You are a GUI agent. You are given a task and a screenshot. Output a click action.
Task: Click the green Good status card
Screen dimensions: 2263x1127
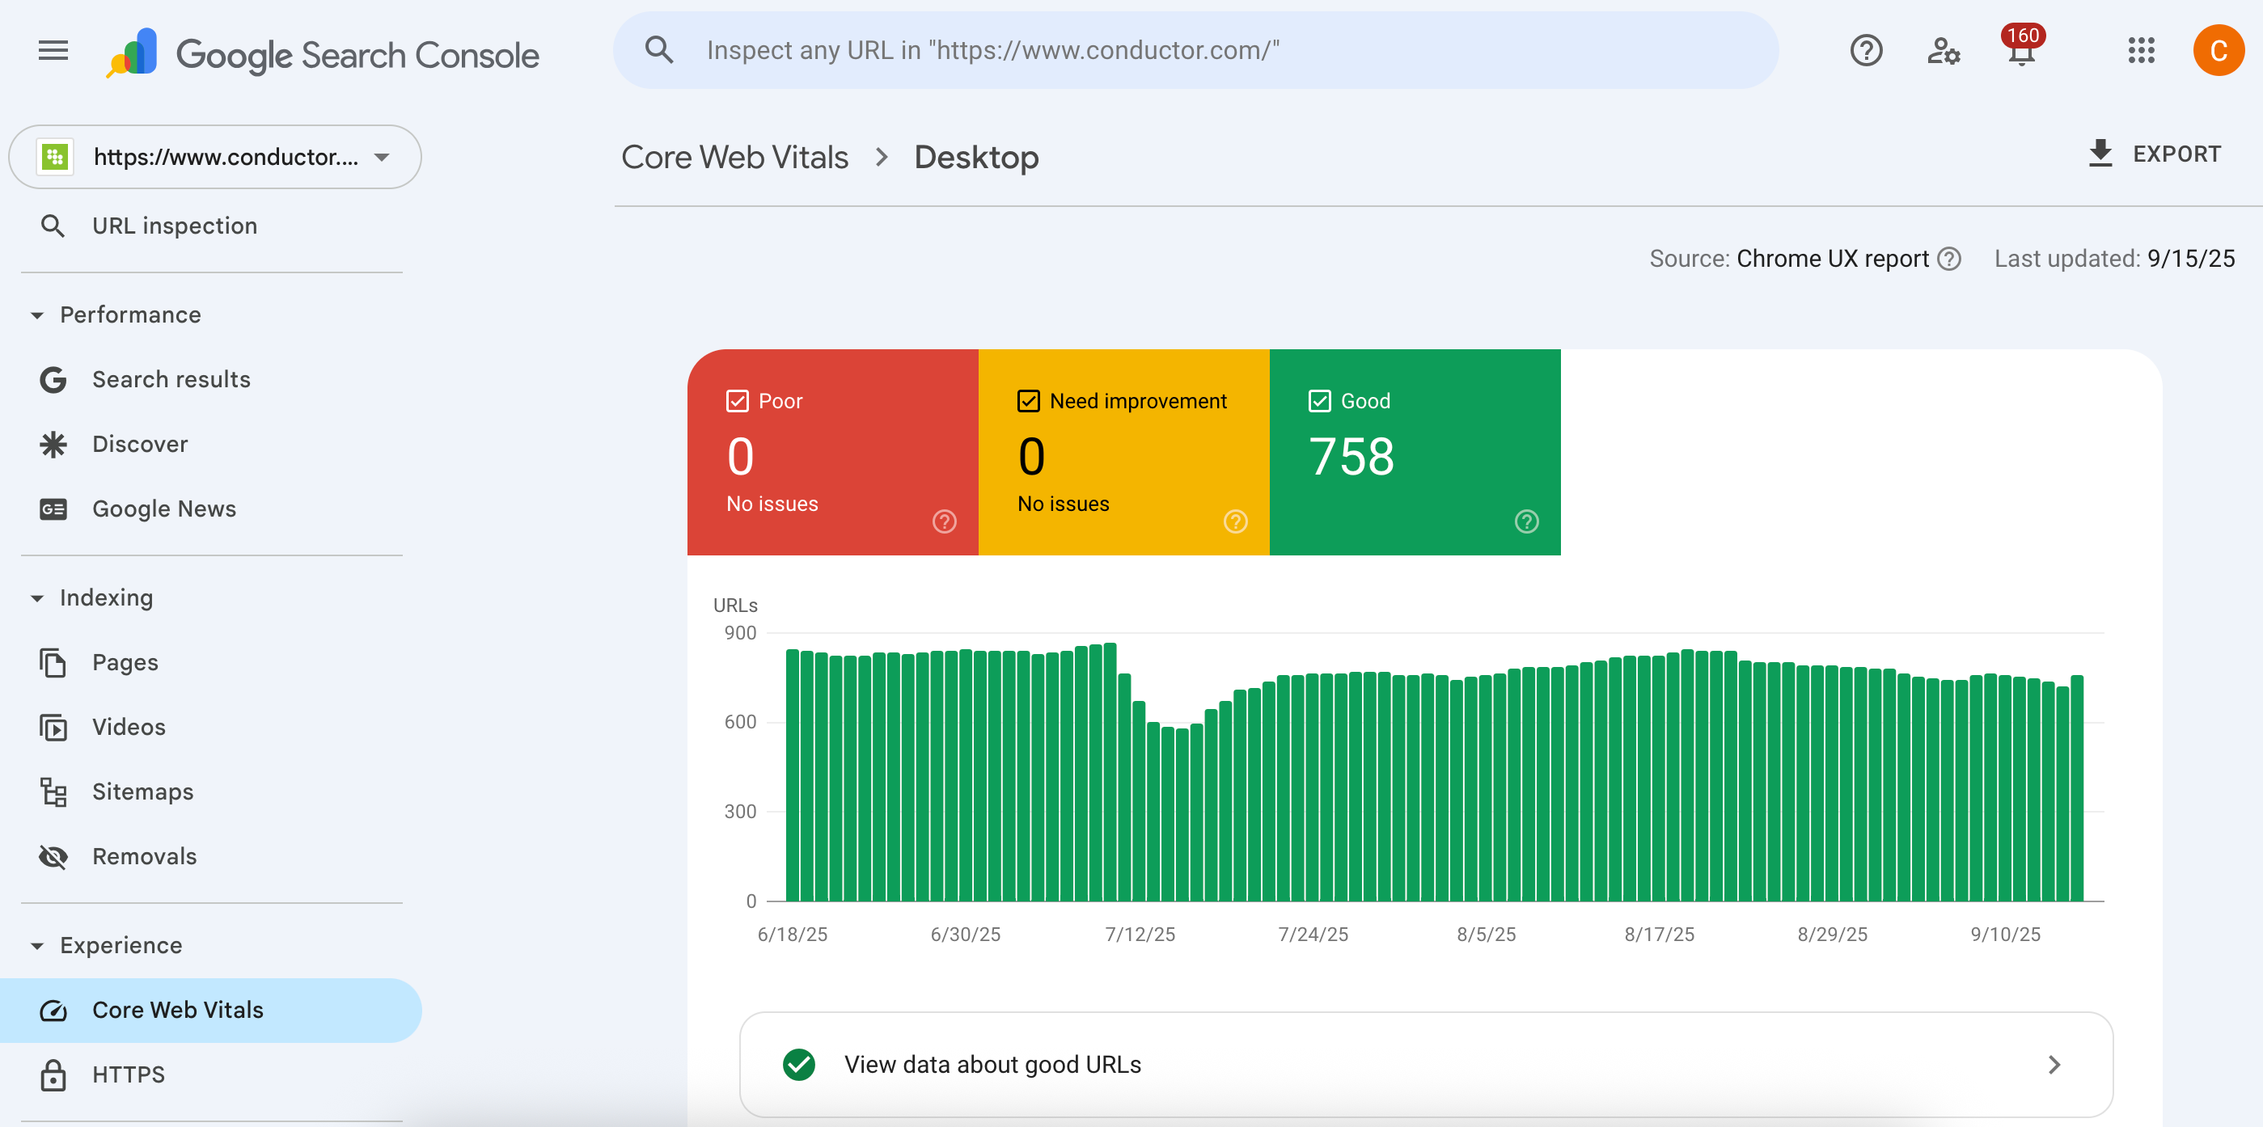click(x=1415, y=453)
